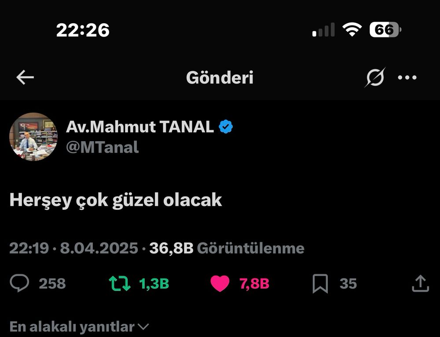This screenshot has height=337, width=440.
Task: Click the @MTanal handle
Action: [x=103, y=147]
